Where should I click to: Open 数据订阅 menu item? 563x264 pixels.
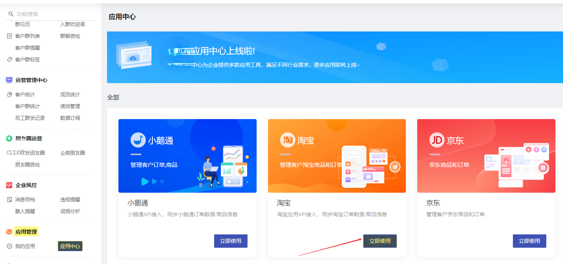click(70, 118)
